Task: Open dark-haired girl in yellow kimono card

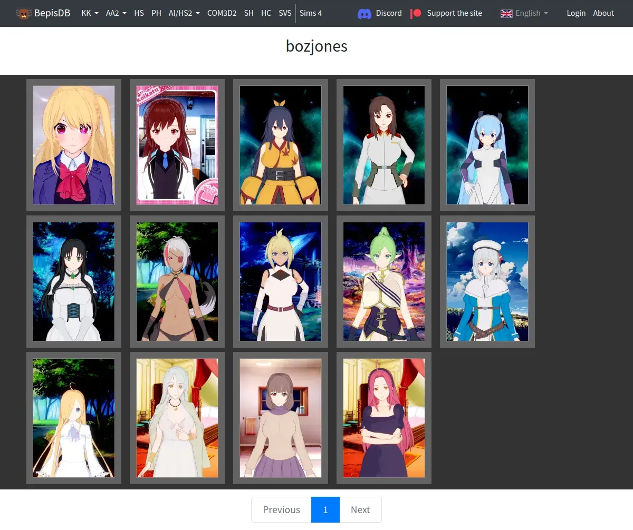Action: pyautogui.click(x=281, y=145)
